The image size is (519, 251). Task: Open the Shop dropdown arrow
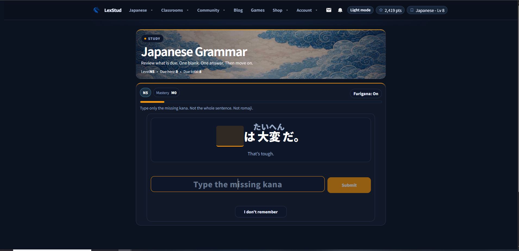point(287,10)
